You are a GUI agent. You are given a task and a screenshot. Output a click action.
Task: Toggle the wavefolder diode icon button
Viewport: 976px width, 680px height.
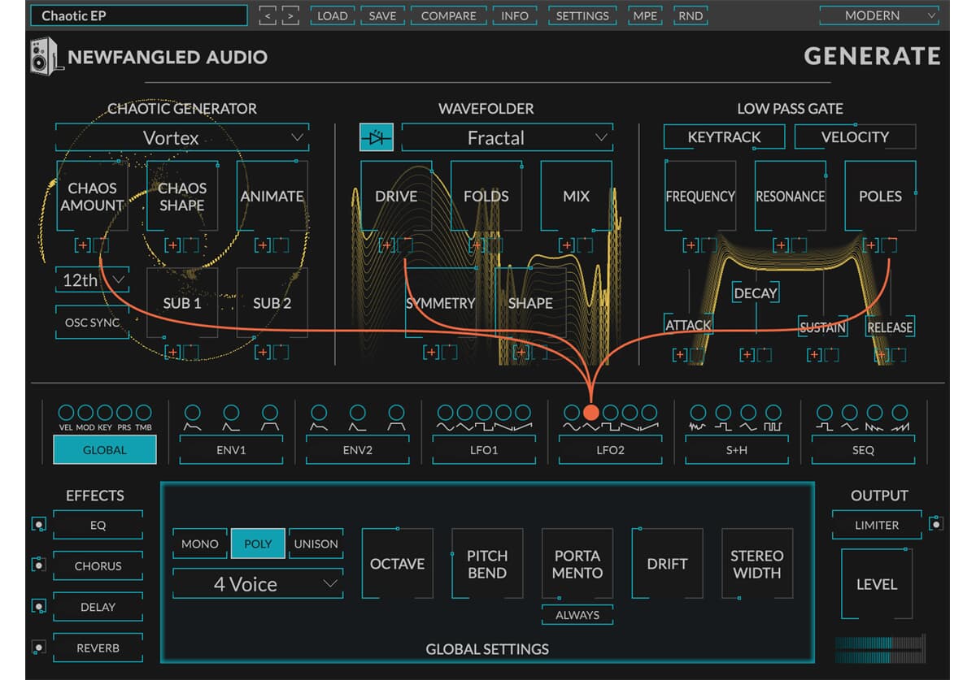pyautogui.click(x=376, y=137)
